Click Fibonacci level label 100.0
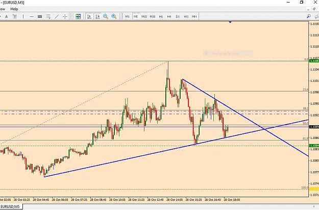 [305, 188]
